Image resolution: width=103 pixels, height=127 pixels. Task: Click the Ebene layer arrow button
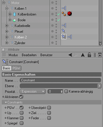(x=100, y=86)
